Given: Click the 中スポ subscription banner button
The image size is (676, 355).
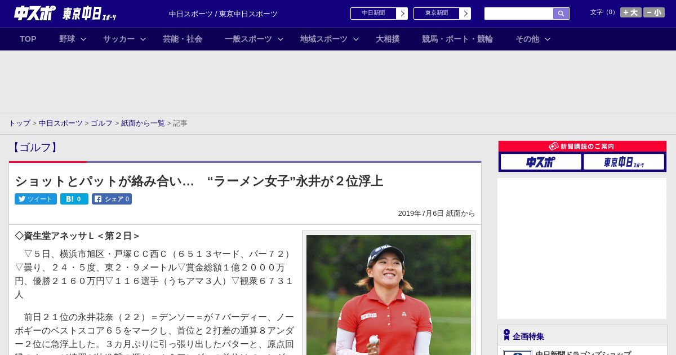Looking at the screenshot, I should coord(541,162).
